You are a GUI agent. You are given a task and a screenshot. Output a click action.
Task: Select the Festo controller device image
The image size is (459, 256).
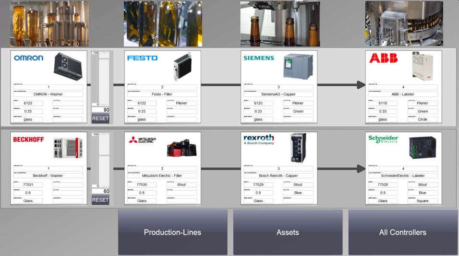click(x=182, y=66)
